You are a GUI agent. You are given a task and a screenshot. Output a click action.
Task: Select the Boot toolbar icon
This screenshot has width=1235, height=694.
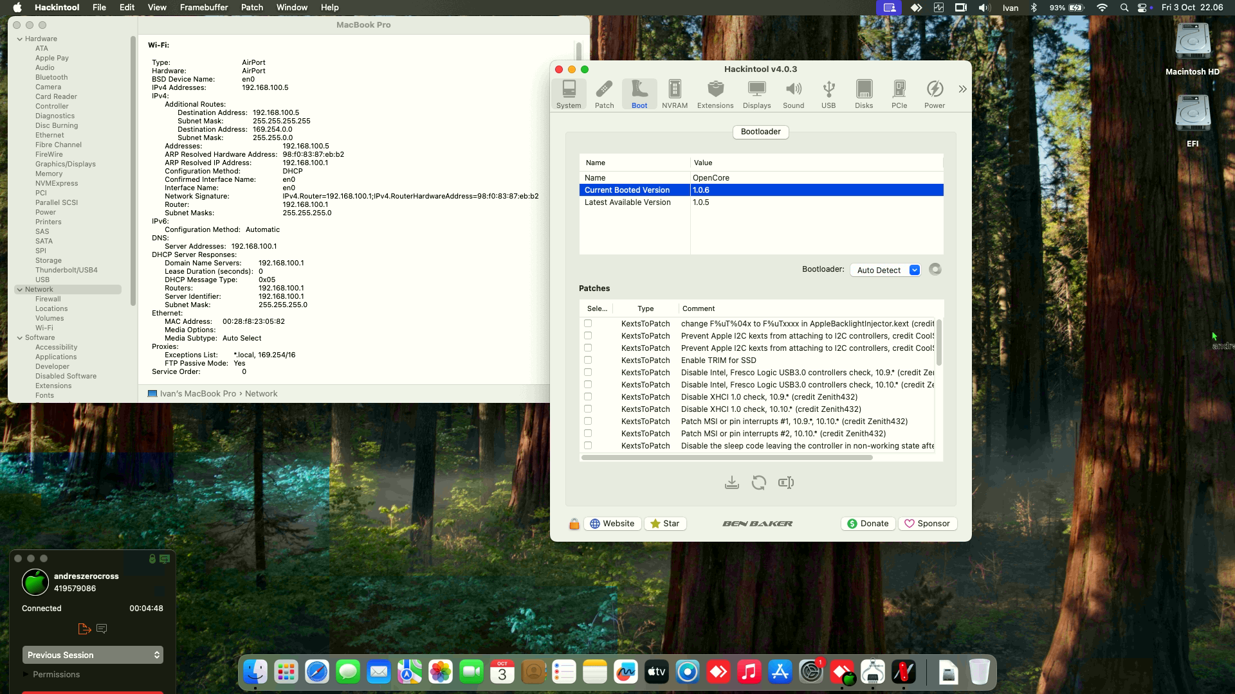click(639, 94)
